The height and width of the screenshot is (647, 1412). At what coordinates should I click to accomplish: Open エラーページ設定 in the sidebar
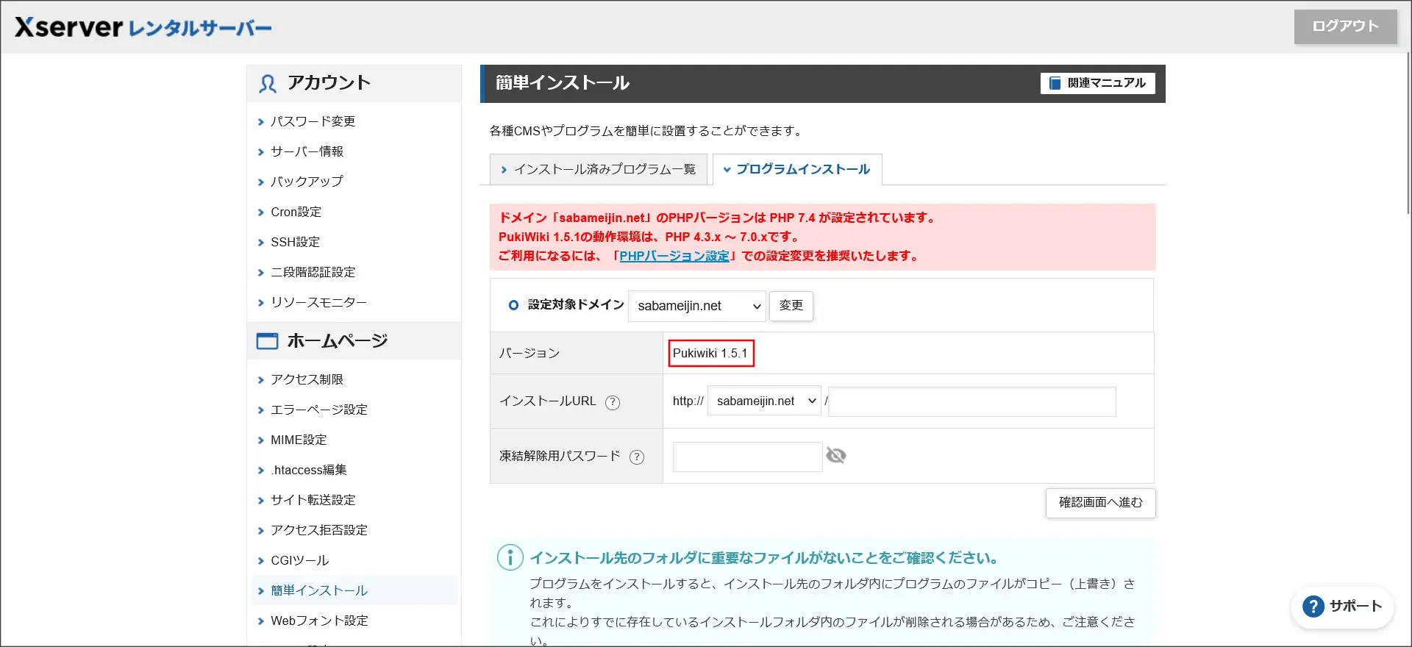[319, 410]
